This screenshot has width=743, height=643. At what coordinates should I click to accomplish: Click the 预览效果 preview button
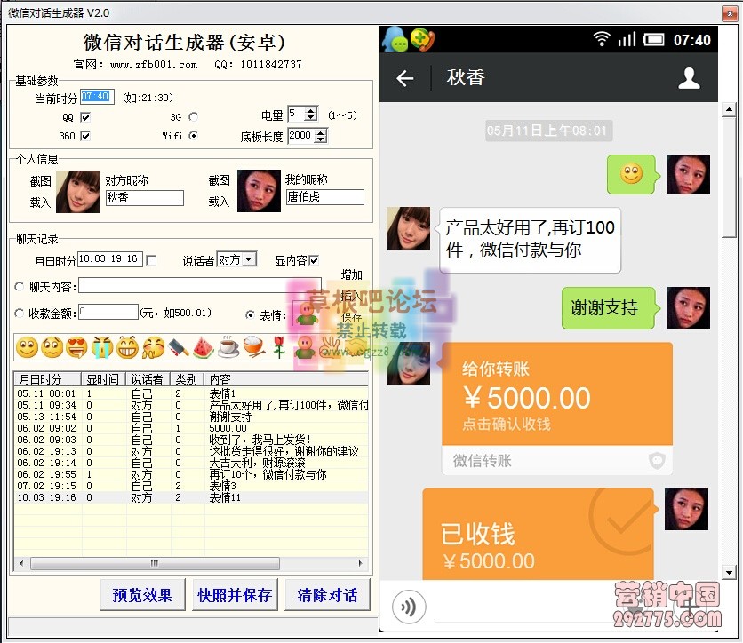point(142,595)
